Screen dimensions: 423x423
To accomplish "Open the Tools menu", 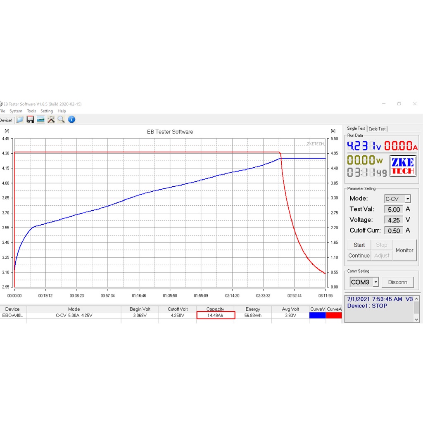I will [x=31, y=111].
